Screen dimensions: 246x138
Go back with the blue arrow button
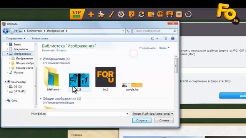click(6, 31)
